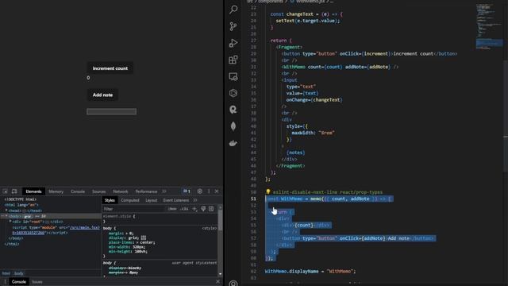The image size is (508, 286).
Task: Switch to the Elements tab
Action: pos(33,191)
